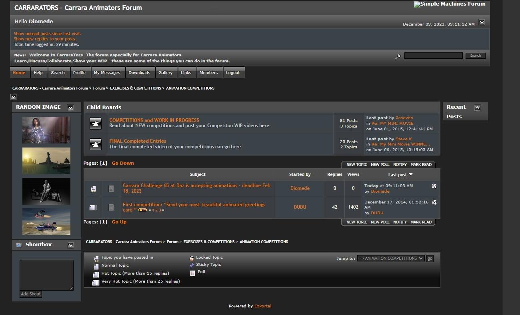This screenshot has width=520, height=315.
Task: Click the very hot topic icon on First competition row
Action: (x=93, y=207)
